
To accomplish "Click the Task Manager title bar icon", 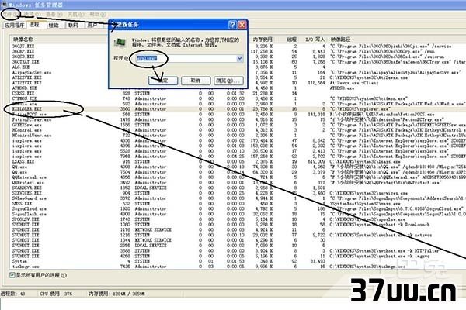I will pos(4,5).
